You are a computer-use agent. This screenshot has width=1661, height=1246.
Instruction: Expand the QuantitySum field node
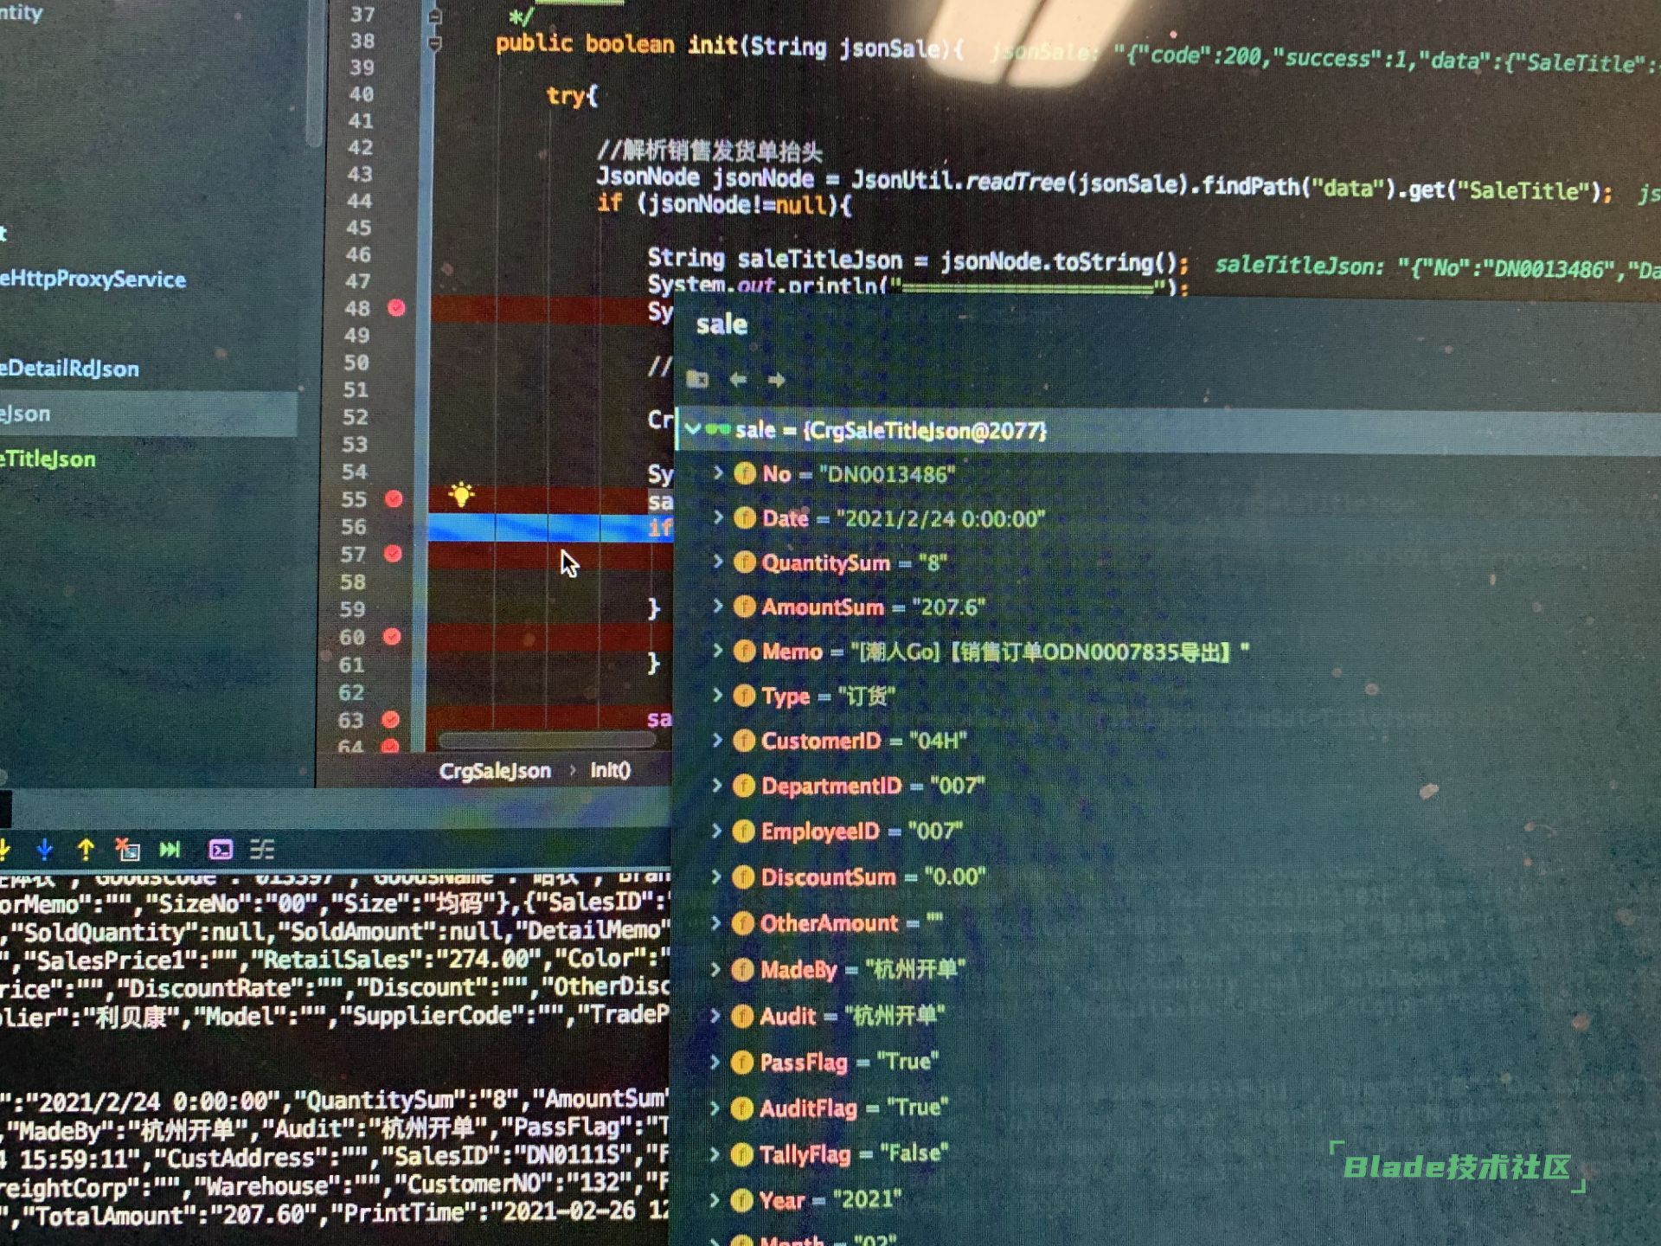click(718, 561)
